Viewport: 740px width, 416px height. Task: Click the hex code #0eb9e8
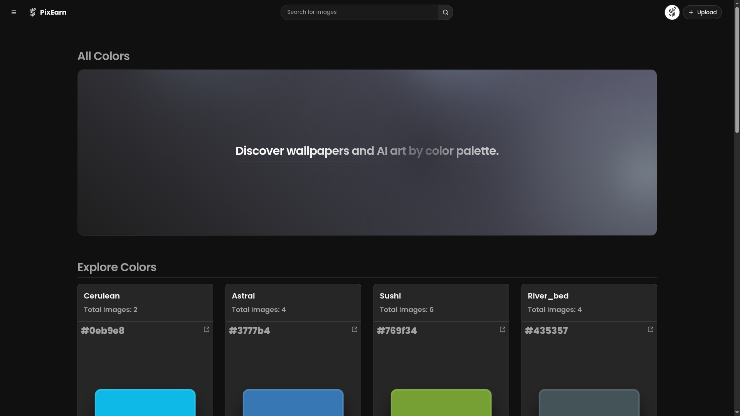[x=103, y=330]
